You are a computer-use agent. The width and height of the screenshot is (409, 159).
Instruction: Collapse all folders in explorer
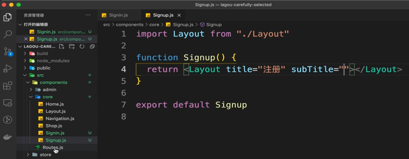point(92,47)
